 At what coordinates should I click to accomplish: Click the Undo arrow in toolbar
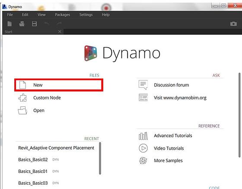(x=47, y=24)
